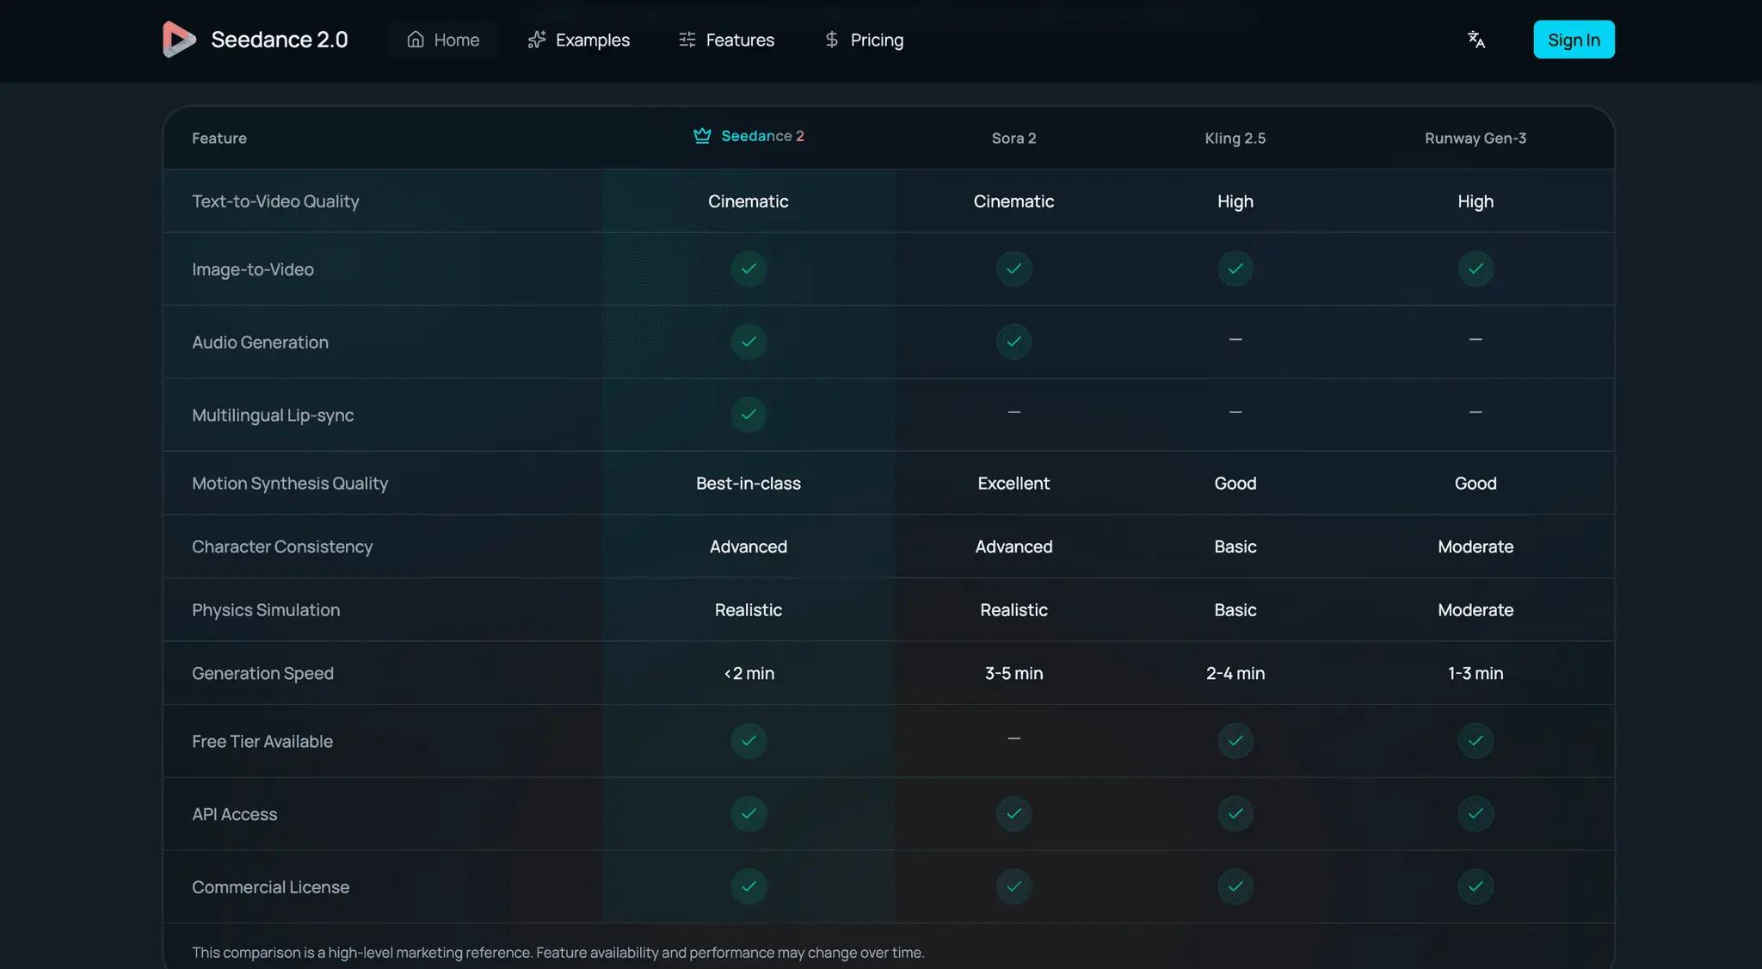Click Seedance 2 Commercial License checkmark

pyautogui.click(x=749, y=886)
